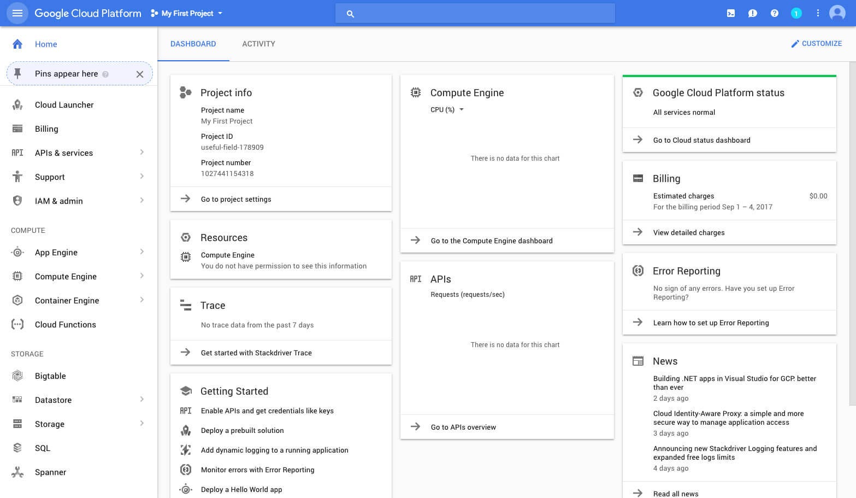
Task: Click Deploy a Hello World app
Action: (x=241, y=489)
